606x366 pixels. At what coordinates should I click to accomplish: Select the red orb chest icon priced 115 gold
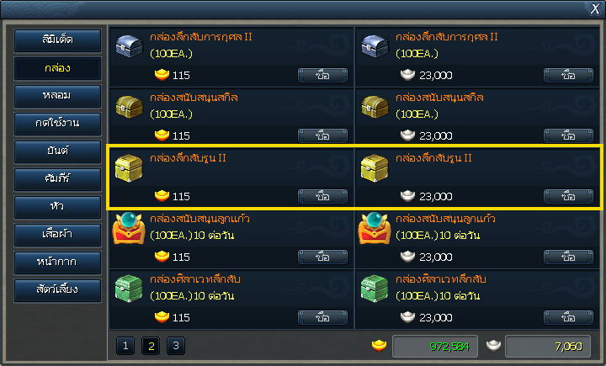pos(129,228)
